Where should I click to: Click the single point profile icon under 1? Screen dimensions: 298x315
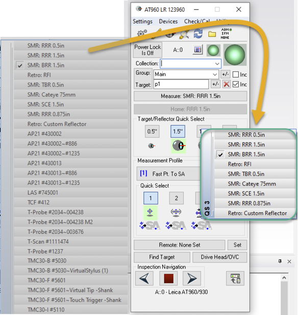click(150, 213)
